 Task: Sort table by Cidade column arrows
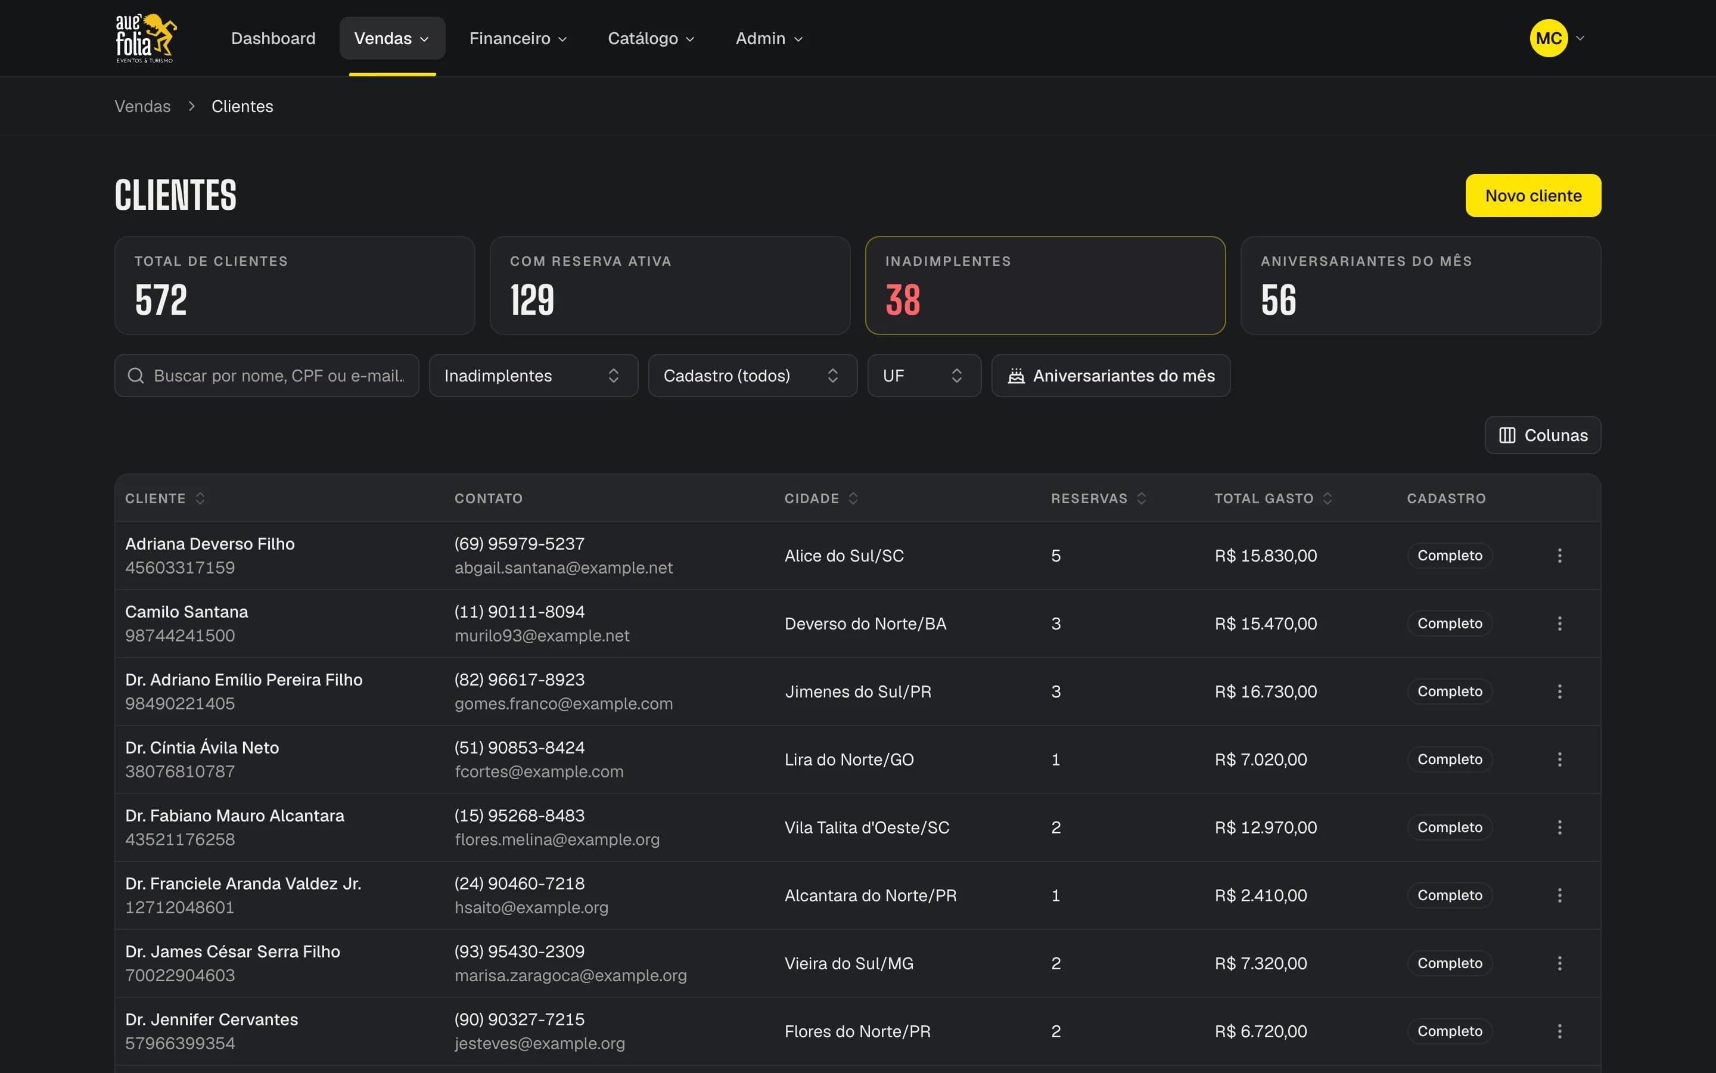point(853,498)
